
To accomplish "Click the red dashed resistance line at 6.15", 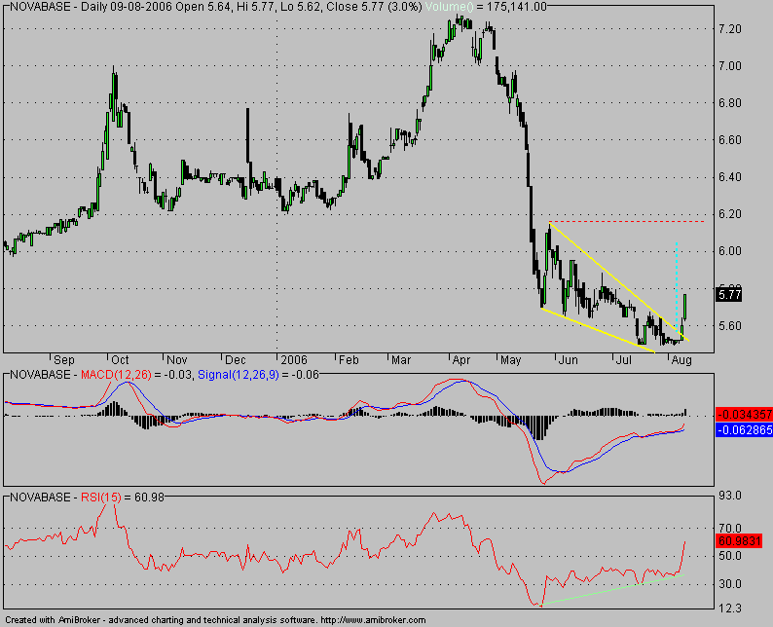I will tap(627, 222).
